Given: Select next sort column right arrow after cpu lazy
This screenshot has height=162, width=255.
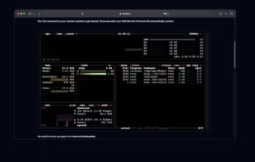Looking at the screenshot, I should (201, 65).
